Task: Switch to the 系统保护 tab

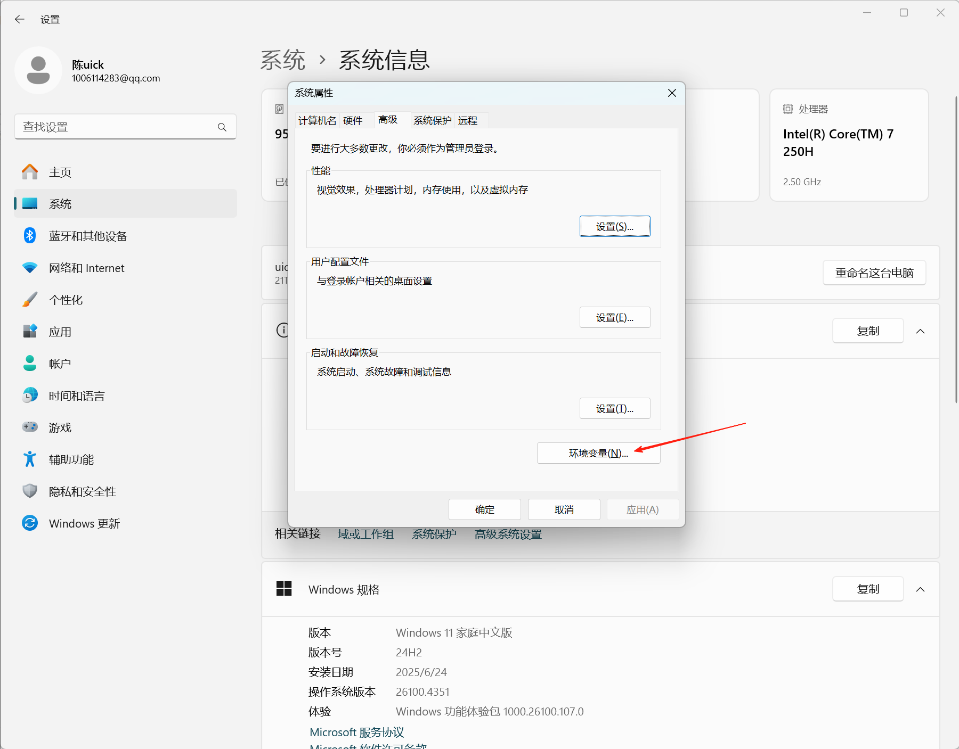Action: pos(432,120)
